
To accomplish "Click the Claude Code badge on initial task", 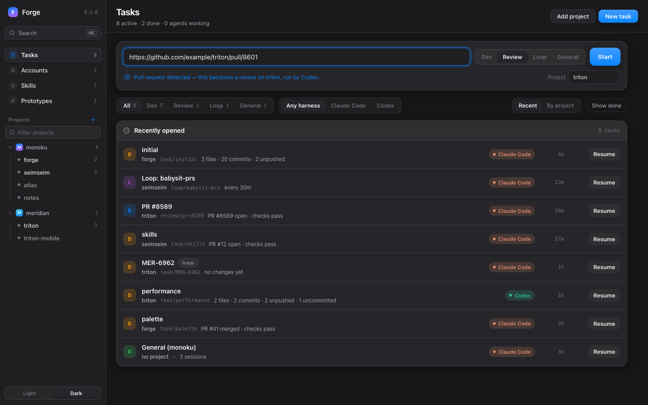I will [512, 154].
